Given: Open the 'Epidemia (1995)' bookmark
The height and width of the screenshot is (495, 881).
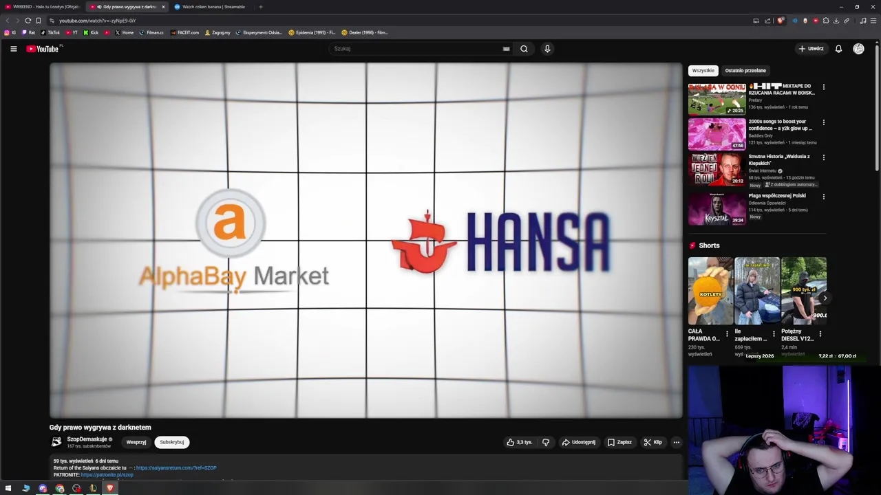Looking at the screenshot, I should click(312, 32).
